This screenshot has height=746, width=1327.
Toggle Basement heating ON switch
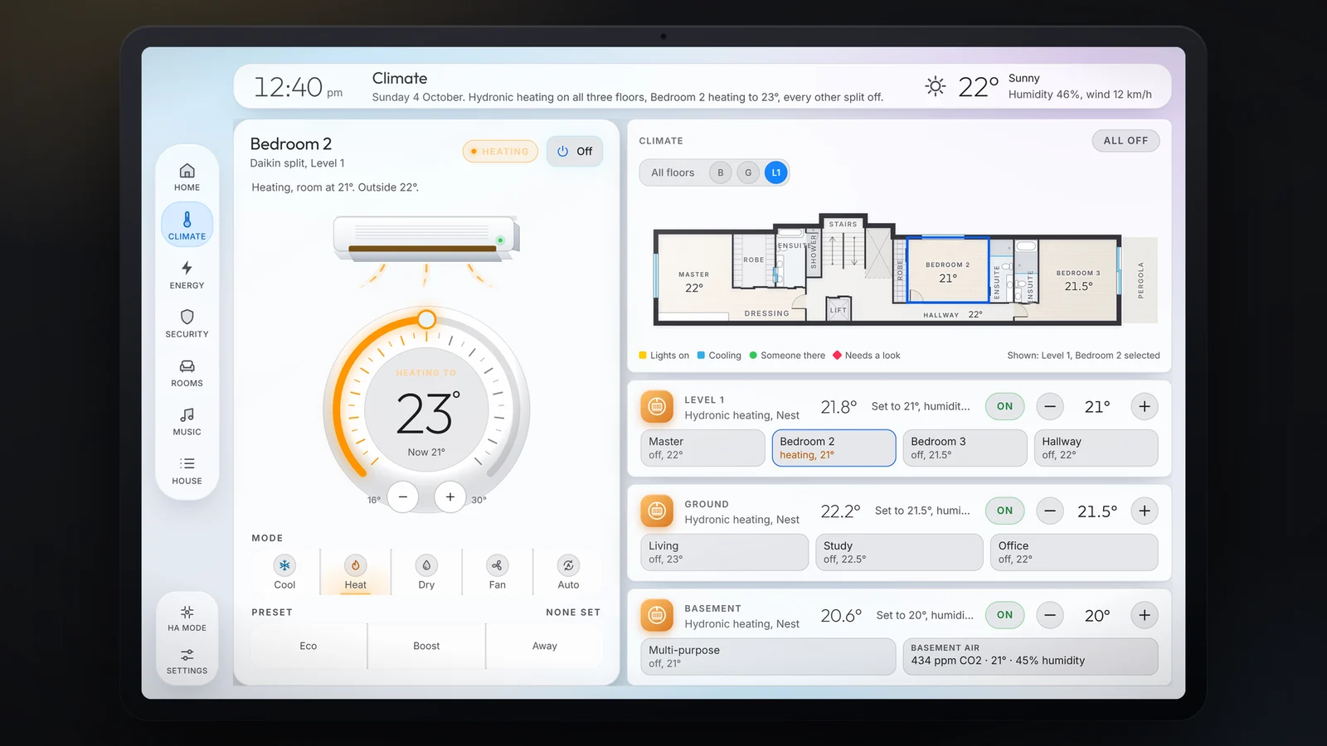click(x=1005, y=615)
